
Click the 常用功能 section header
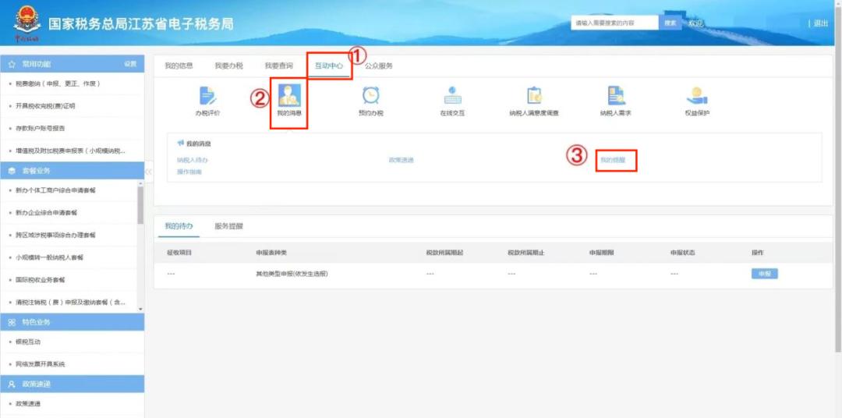pos(72,64)
